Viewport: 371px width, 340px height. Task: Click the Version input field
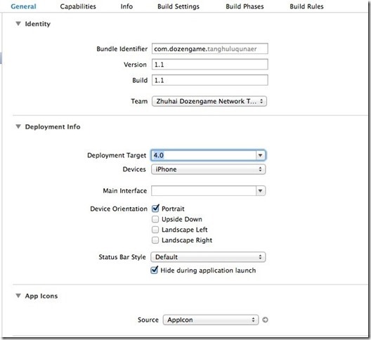[x=210, y=65]
